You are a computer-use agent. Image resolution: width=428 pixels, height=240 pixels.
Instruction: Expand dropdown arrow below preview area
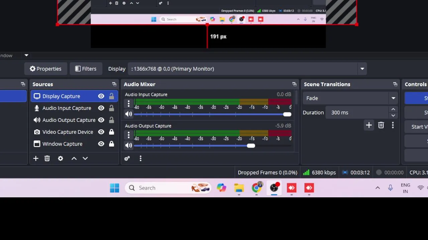[x=26, y=56]
